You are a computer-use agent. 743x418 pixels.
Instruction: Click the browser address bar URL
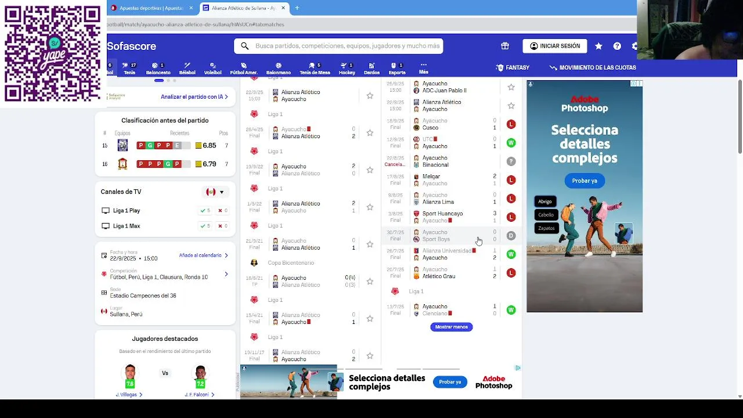pos(195,24)
